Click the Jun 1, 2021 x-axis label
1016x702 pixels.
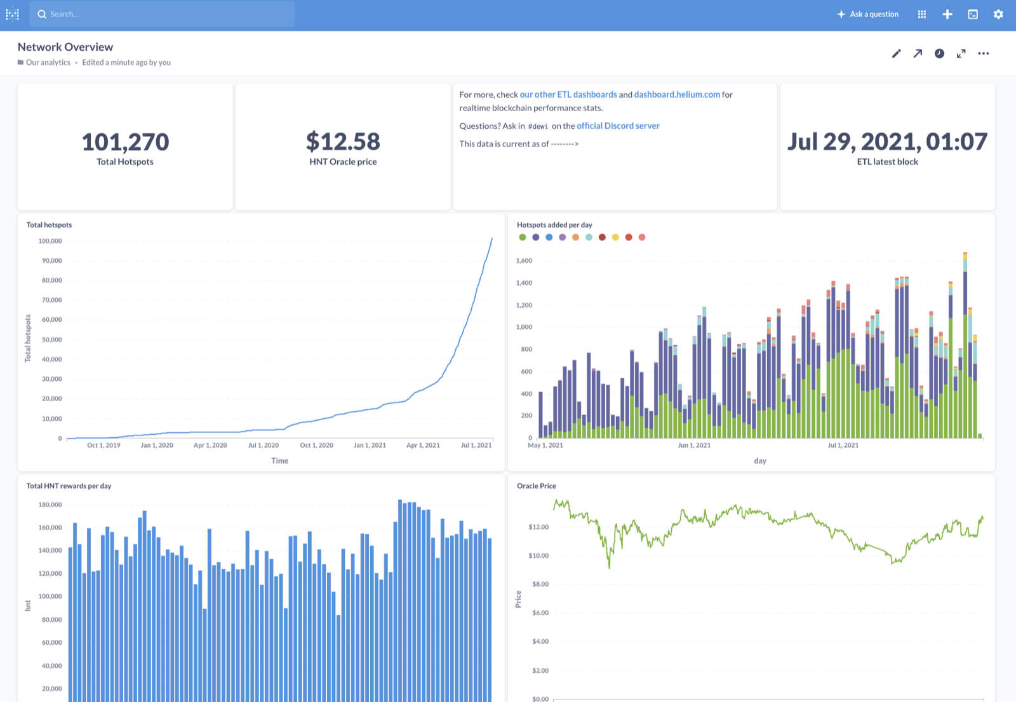pos(694,446)
